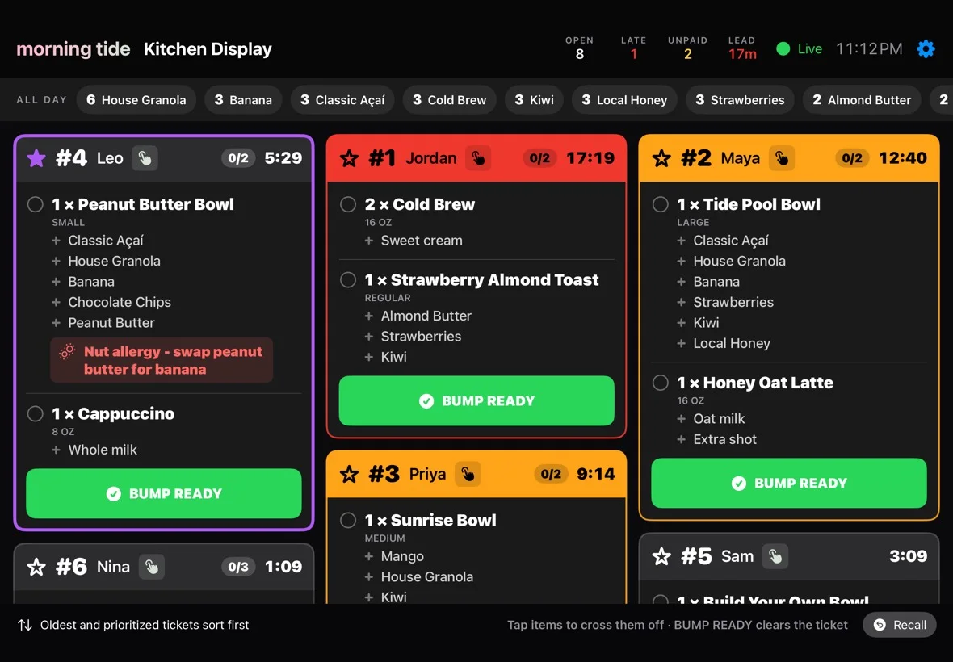953x662 pixels.
Task: Toggle priority star on ticket #4 Leo
Action: click(x=36, y=158)
